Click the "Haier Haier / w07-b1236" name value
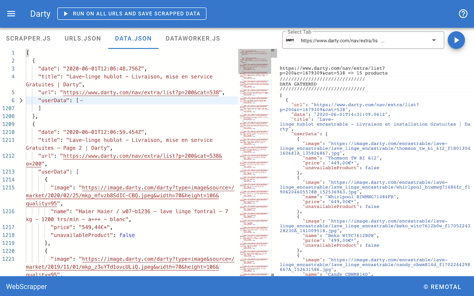 127,215
